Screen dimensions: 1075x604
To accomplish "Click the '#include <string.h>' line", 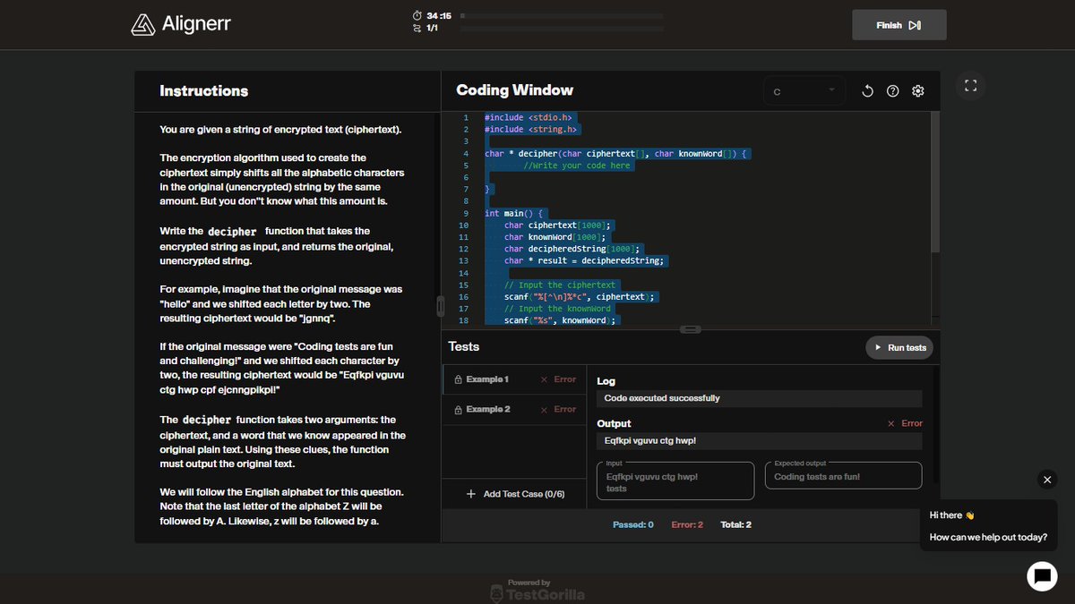I will tap(530, 130).
